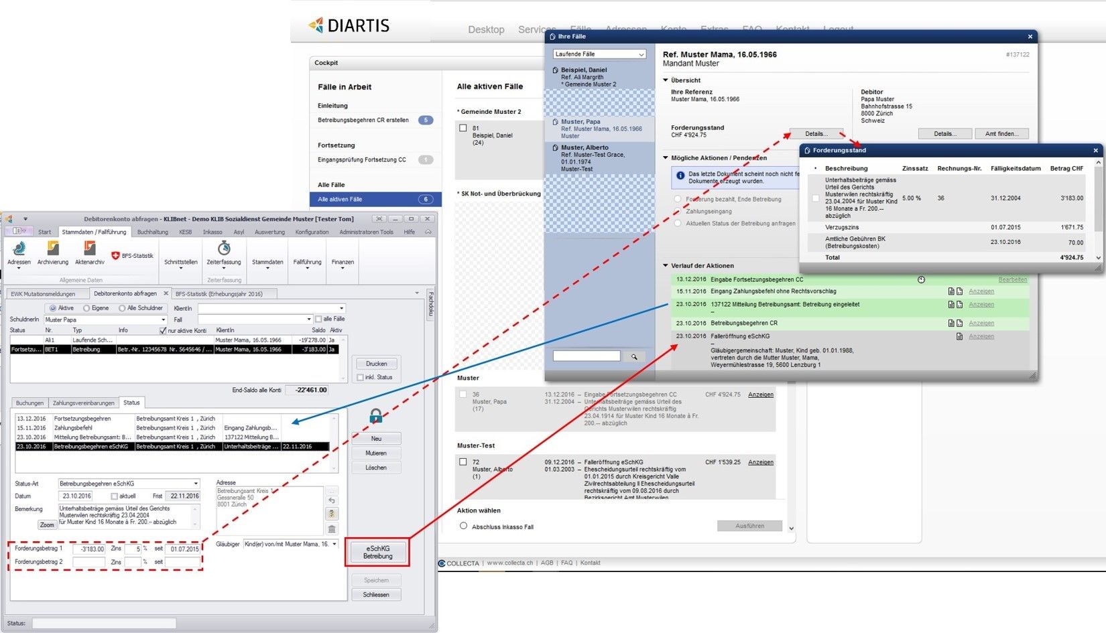
Task: Open the Adressen ribbon icon
Action: pyautogui.click(x=19, y=250)
